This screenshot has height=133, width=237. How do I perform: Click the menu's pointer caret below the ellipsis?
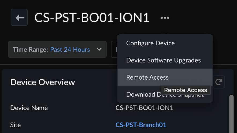[x=165, y=34]
